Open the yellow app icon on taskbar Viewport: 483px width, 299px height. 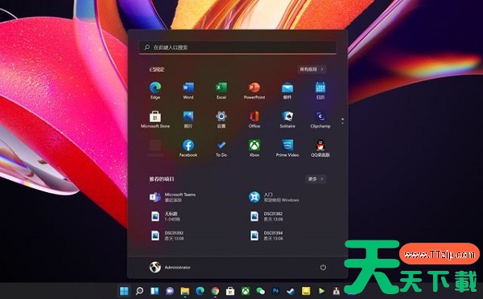pyautogui.click(x=306, y=291)
